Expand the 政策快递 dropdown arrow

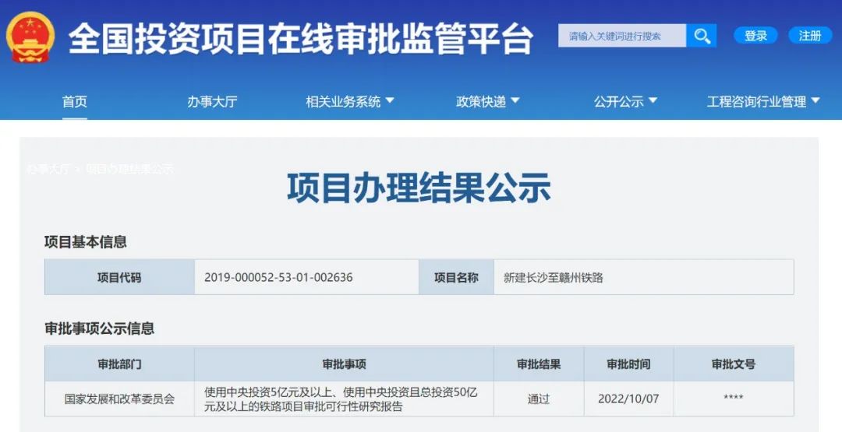tap(515, 100)
